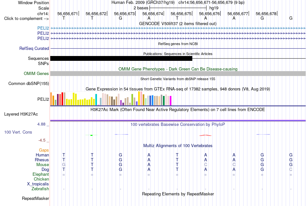Click the GTEx Gene Expression title

tap(178, 89)
